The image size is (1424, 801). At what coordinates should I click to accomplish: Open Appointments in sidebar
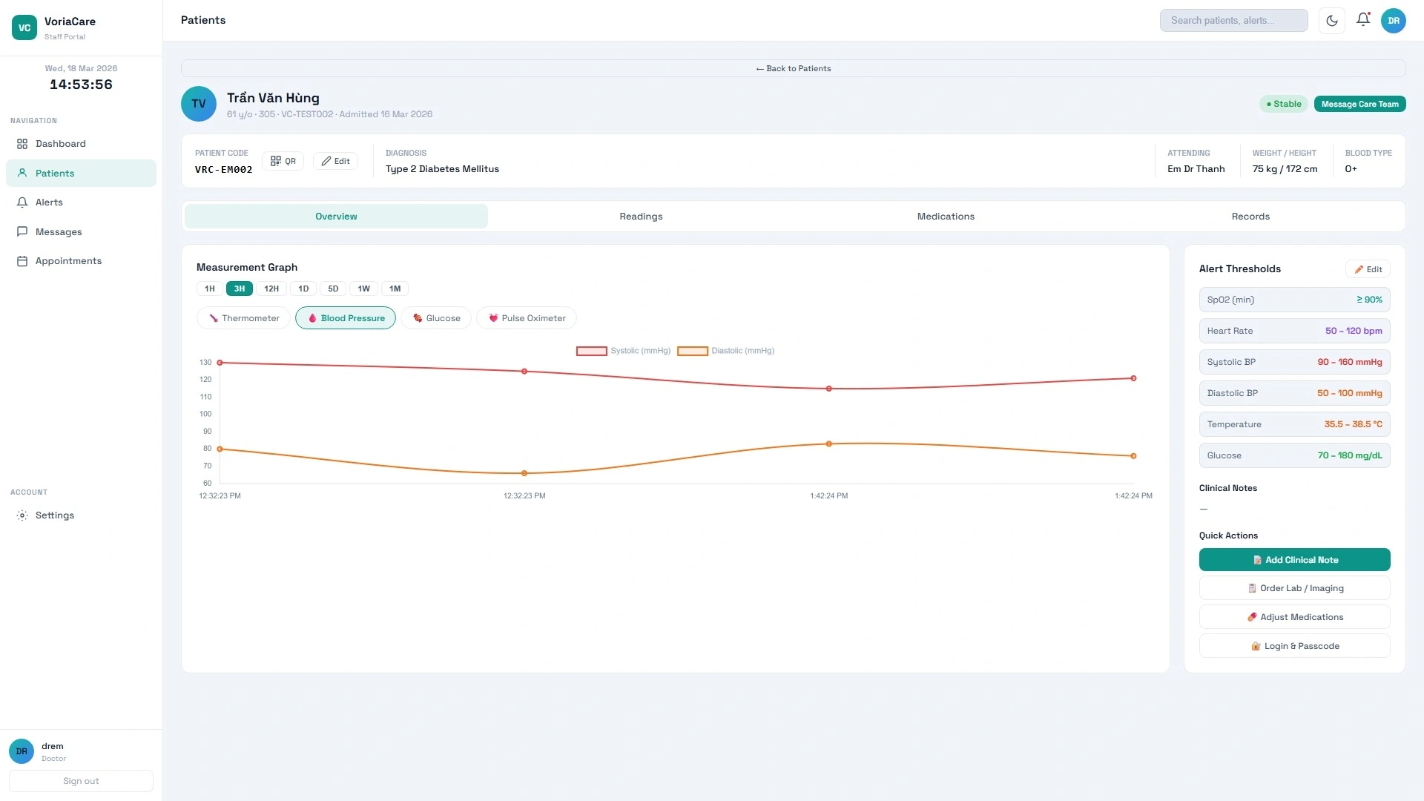coord(68,261)
